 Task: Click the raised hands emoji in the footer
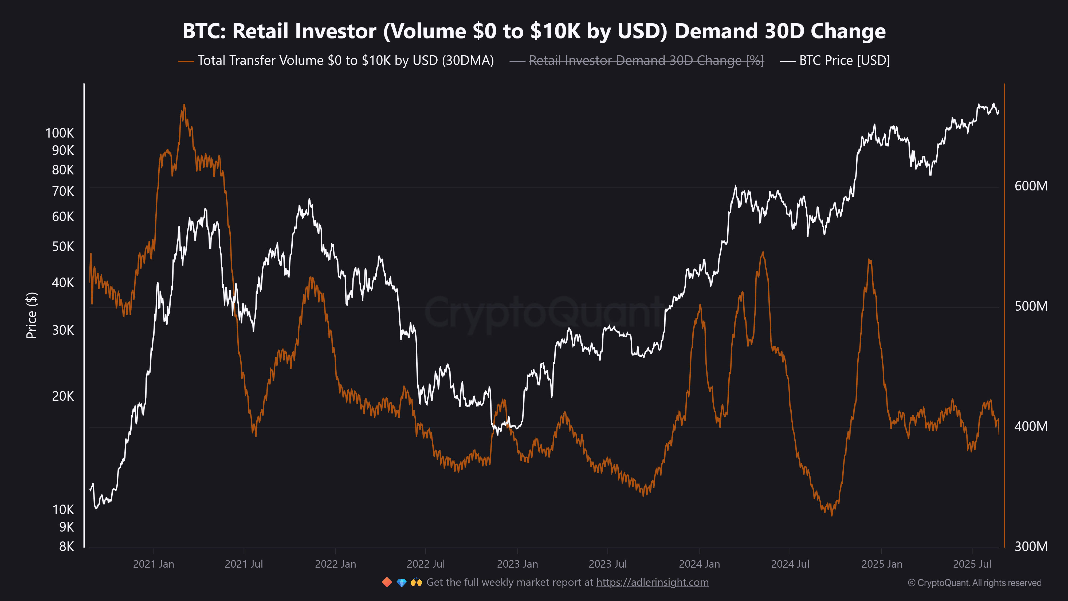pyautogui.click(x=416, y=582)
